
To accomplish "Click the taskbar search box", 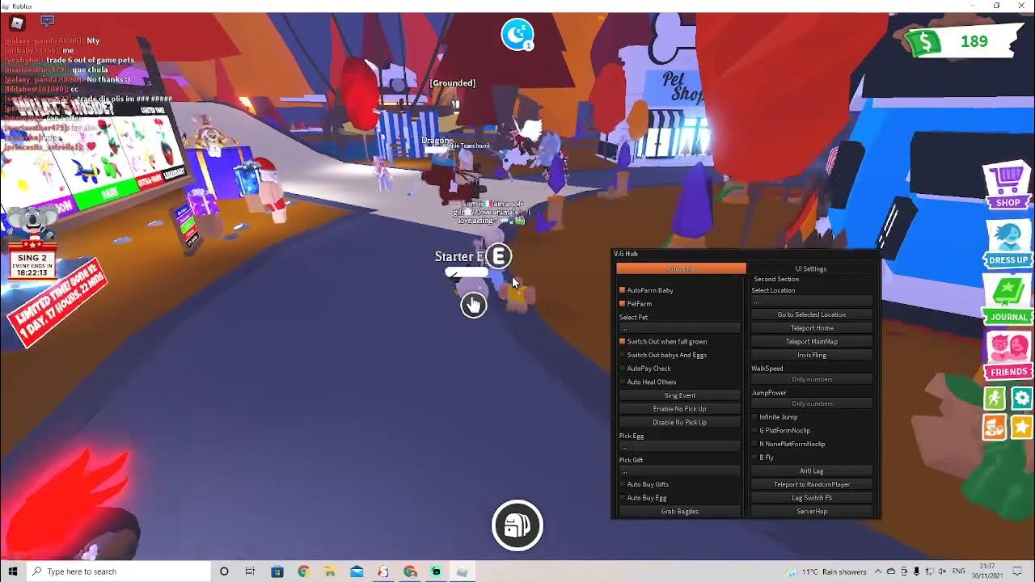I will coord(118,571).
